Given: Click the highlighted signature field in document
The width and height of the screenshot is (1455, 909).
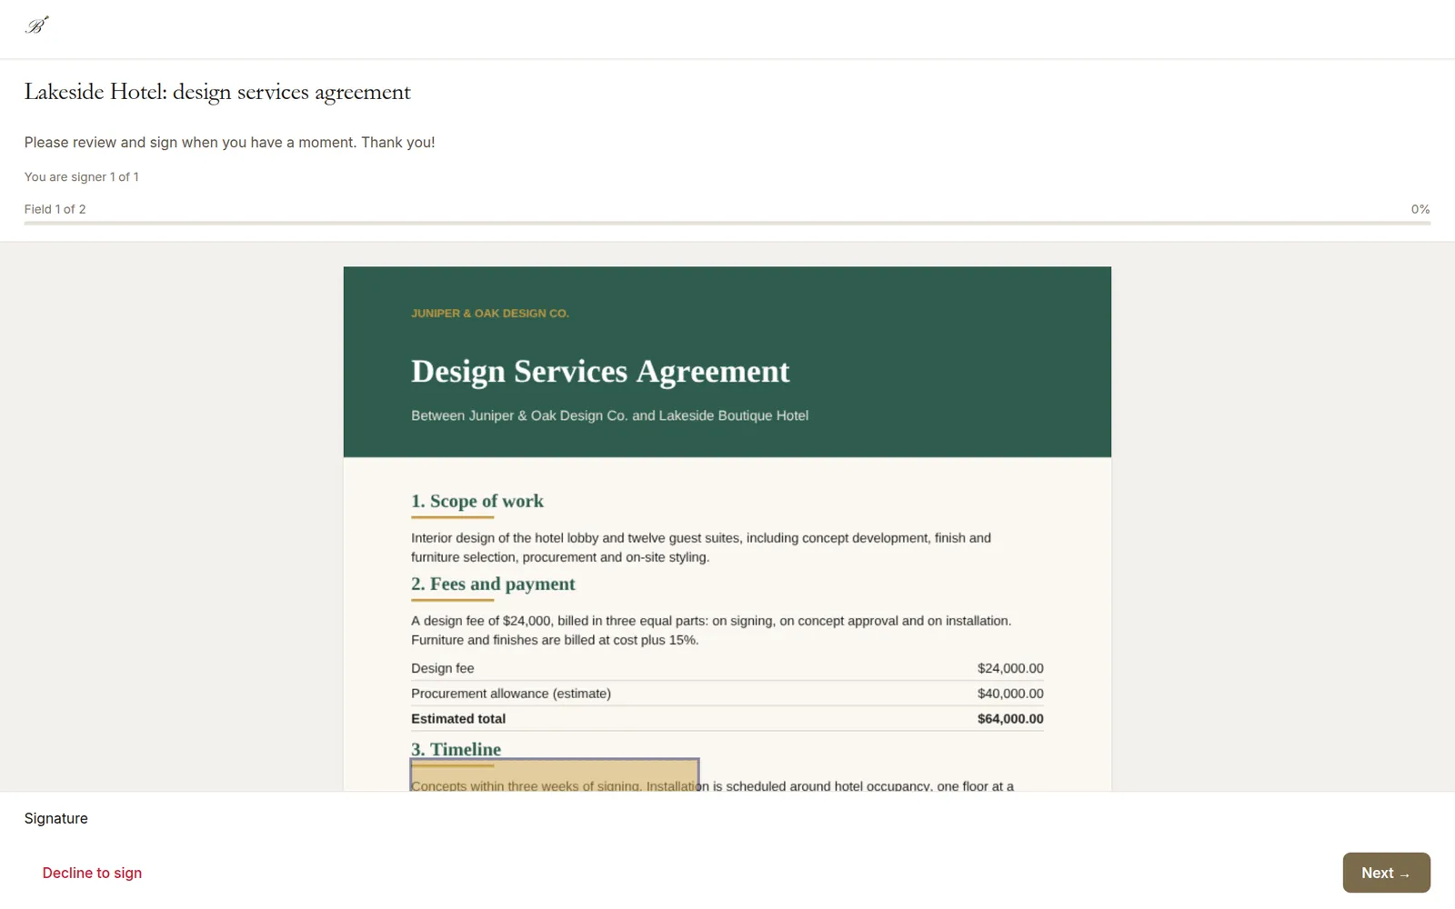Looking at the screenshot, I should point(555,774).
